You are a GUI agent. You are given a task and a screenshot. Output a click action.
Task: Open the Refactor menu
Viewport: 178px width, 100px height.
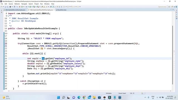click(17, 4)
